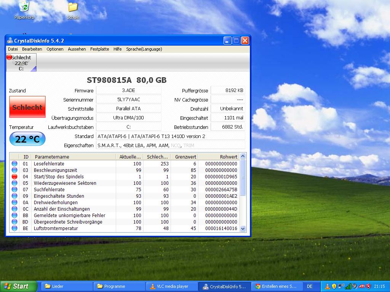Click the Übertragungsmodus field Ultra DMA/100
Image resolution: width=390 pixels, height=292 pixels.
[x=129, y=118]
